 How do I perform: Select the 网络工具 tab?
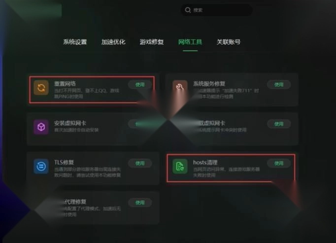(190, 42)
